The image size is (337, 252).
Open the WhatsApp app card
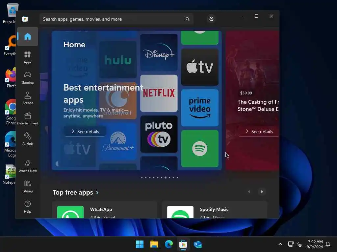click(105, 210)
